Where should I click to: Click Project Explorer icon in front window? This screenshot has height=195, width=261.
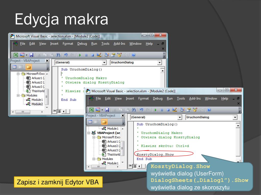182,110
